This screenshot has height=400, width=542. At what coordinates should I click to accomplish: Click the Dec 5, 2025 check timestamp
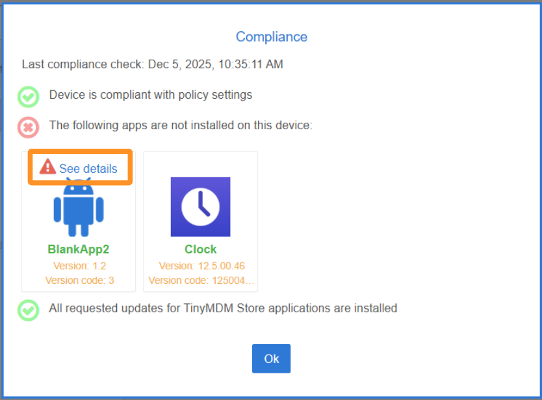coord(215,64)
